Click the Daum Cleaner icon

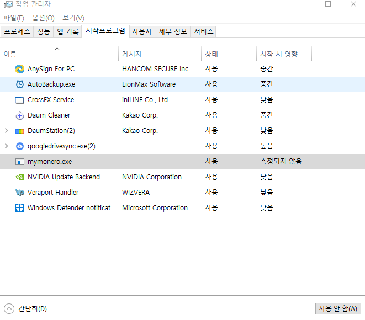pyautogui.click(x=20, y=115)
